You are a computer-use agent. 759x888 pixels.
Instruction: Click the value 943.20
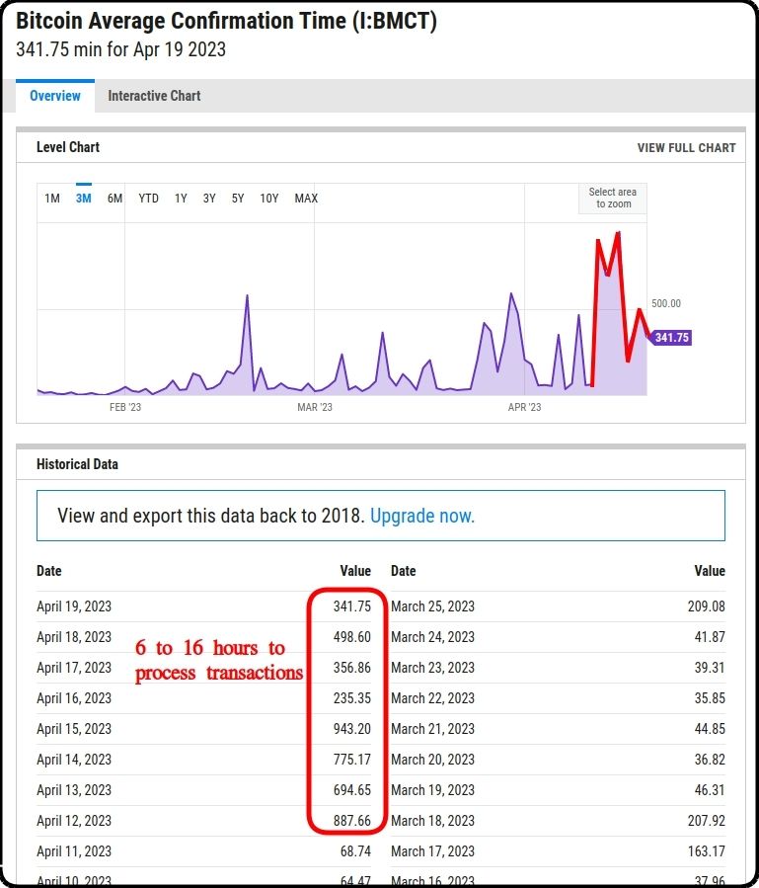[352, 729]
